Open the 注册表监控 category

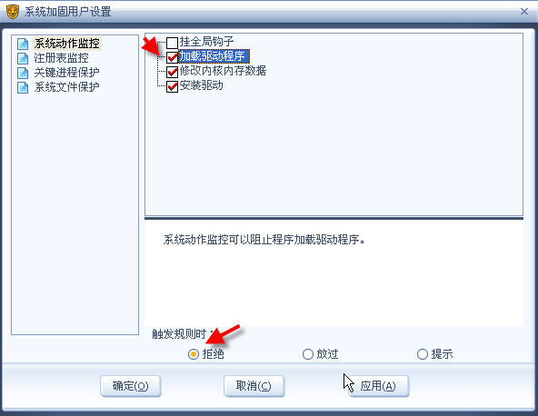coord(61,58)
